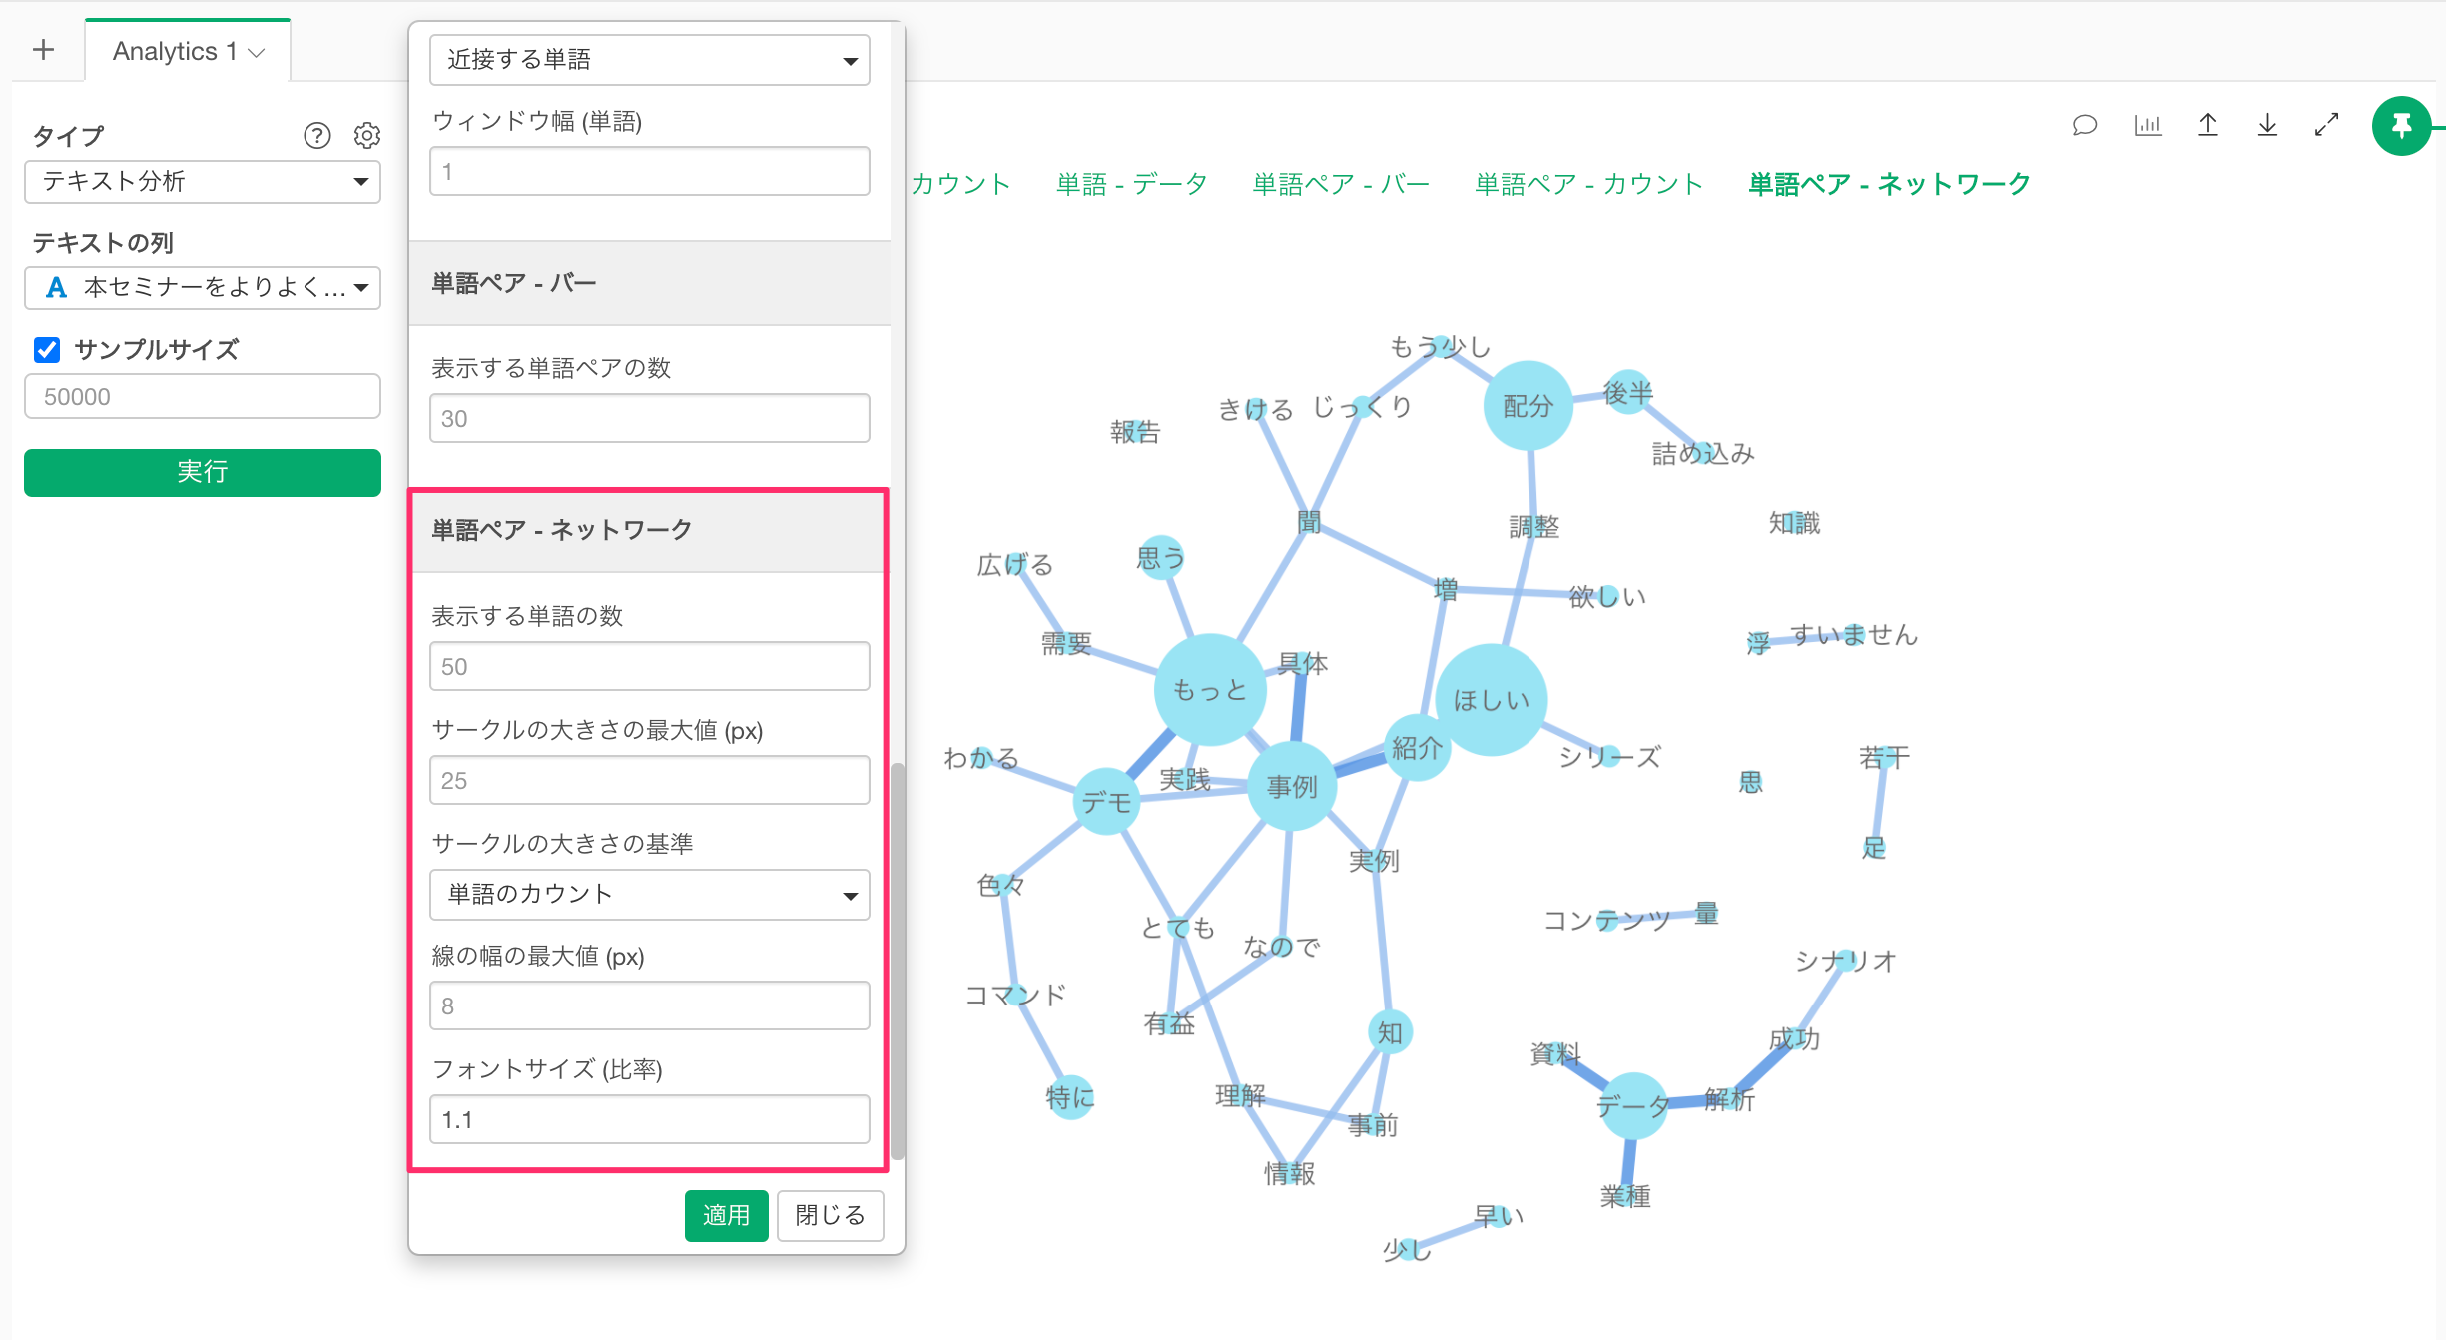Open the settings gear icon
This screenshot has width=2446, height=1340.
tap(367, 135)
